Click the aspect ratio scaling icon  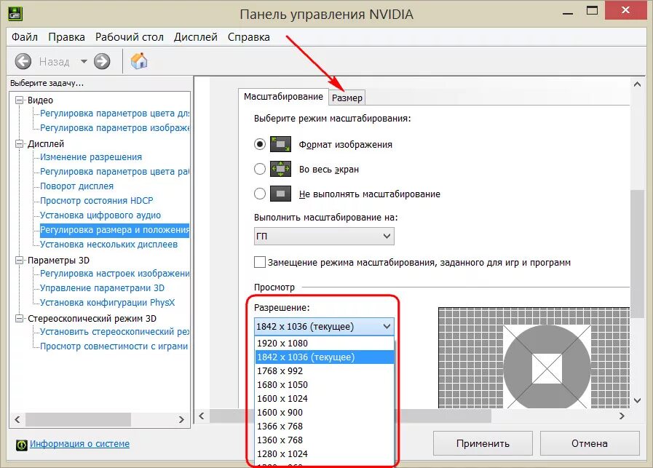[281, 145]
